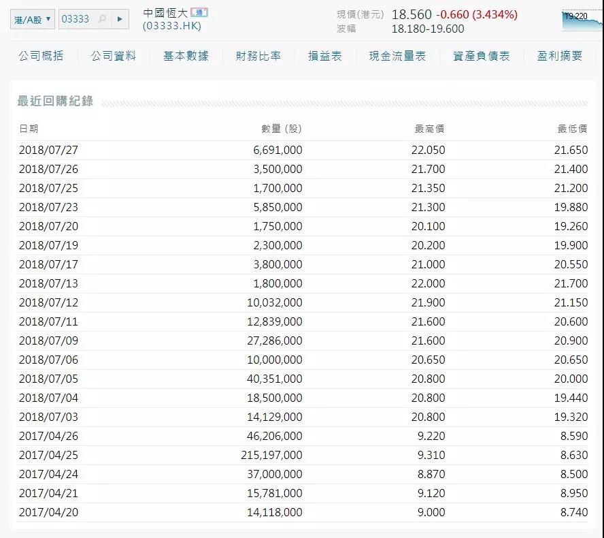This screenshot has height=538, width=604.
Task: Select the 基本數據 tab
Action: pos(186,56)
